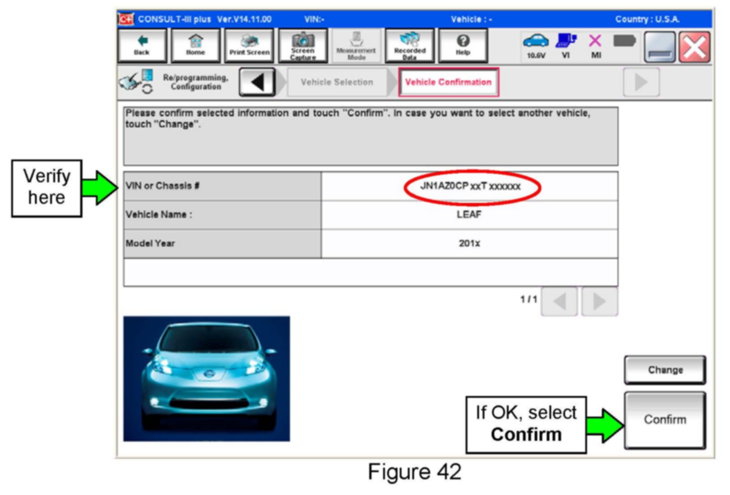Screen dimensions: 730x495
Task: Click the grayed next step arrow
Action: 641,82
